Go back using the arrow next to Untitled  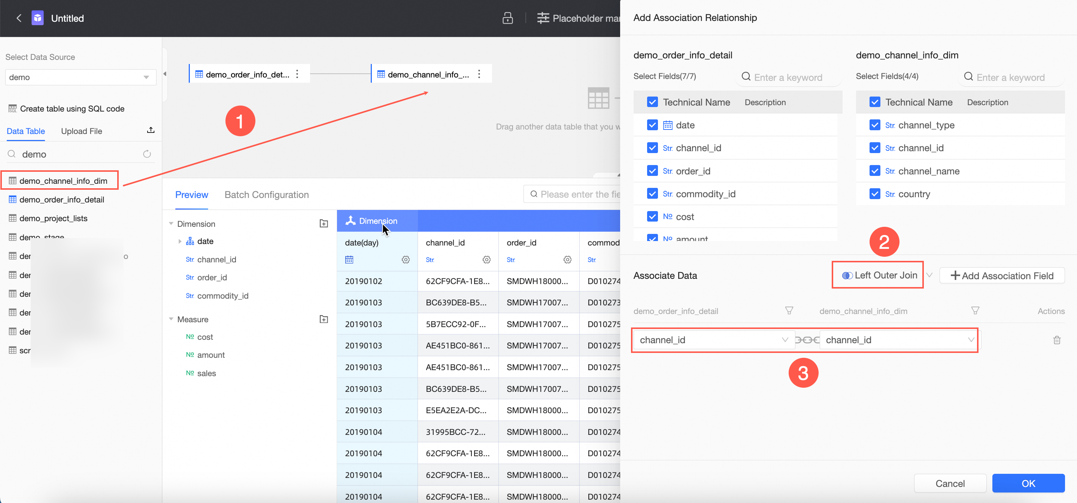18,18
